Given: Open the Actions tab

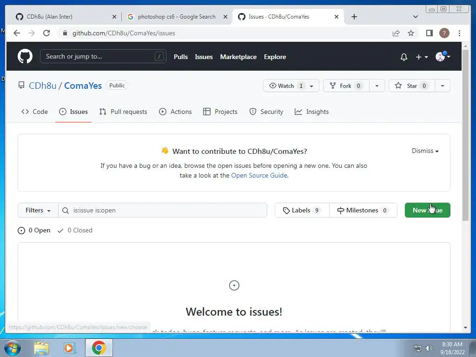Looking at the screenshot, I should [x=175, y=112].
